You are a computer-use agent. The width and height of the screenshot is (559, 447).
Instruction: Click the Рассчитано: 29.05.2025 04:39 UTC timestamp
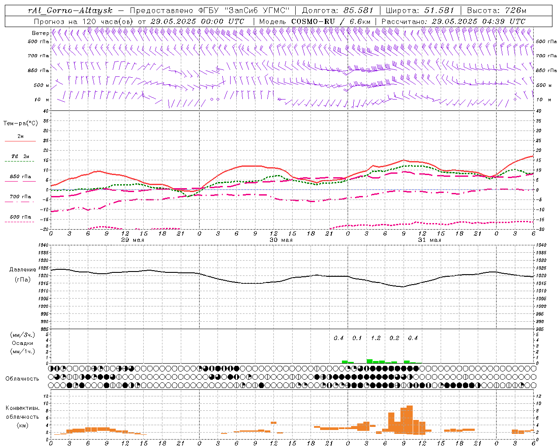453,21
